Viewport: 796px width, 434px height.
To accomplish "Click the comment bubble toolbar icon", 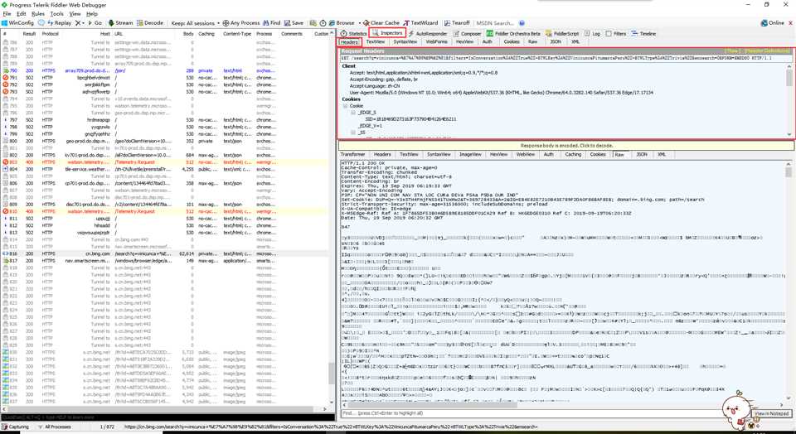I will (x=41, y=23).
